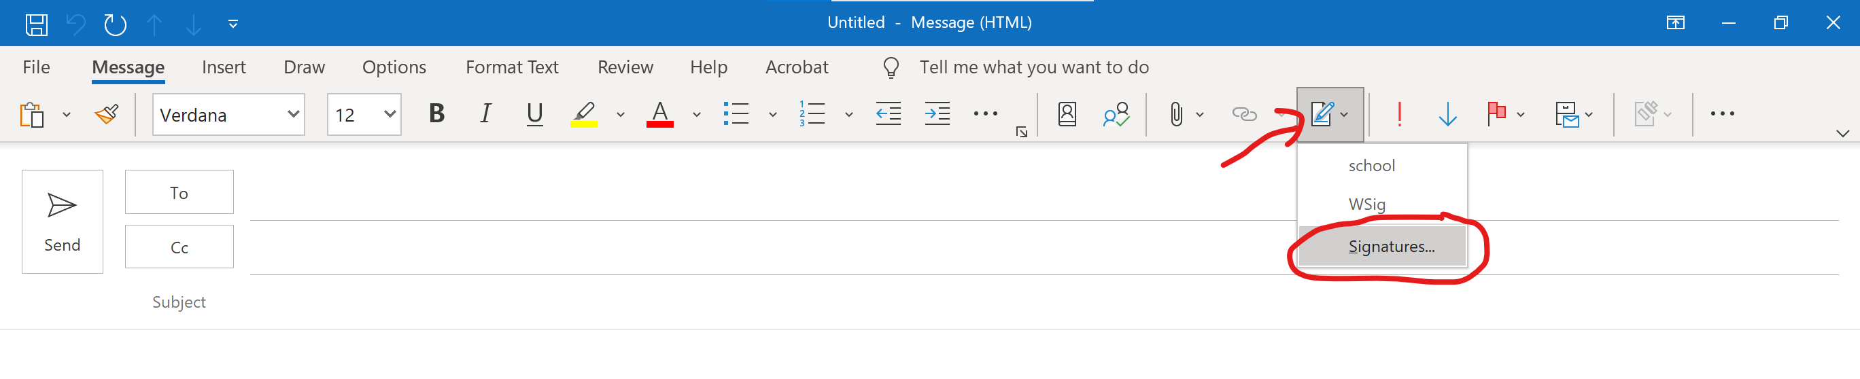Open Ribbon Display Options button
Screen dimensions: 1860x379
click(1675, 23)
